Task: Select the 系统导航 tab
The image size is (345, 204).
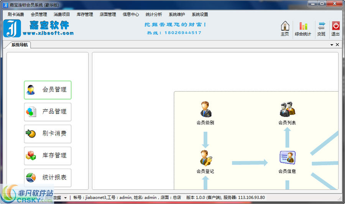Action: 20,45
